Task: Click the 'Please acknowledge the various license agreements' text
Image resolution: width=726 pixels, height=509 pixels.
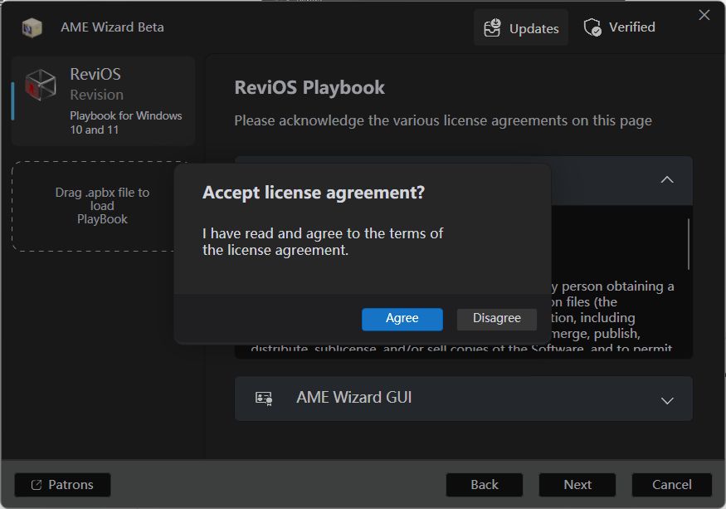Action: [443, 121]
